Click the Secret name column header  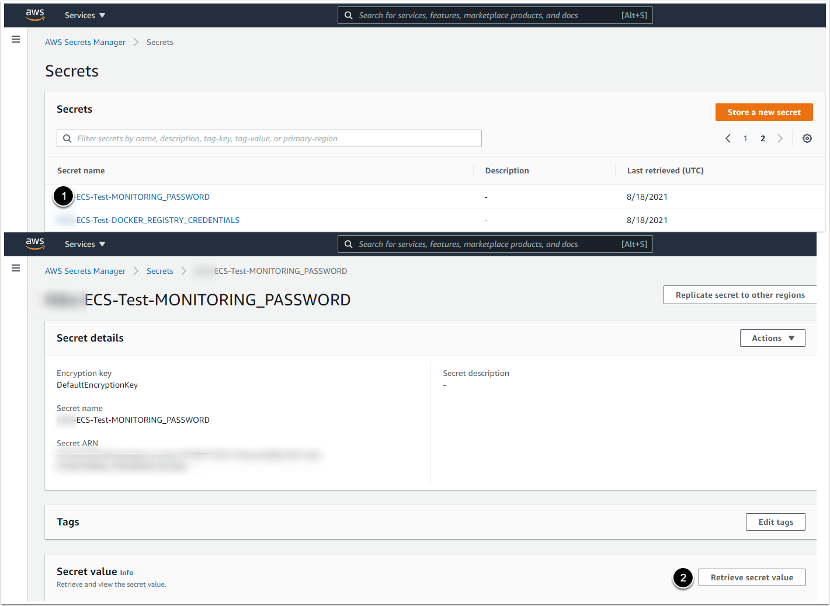click(81, 170)
